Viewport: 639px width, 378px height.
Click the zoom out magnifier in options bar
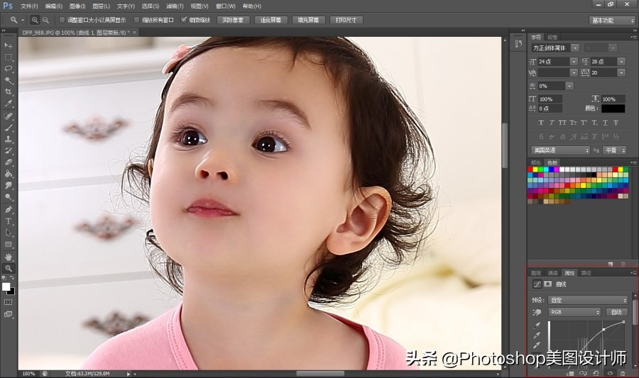(45, 20)
